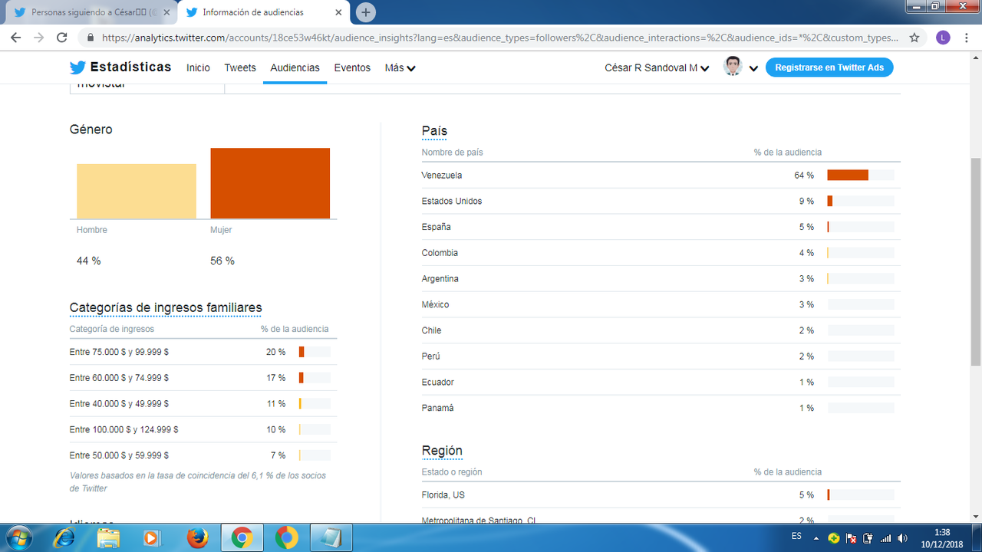Click the 56 % Mujer value
982x552 pixels.
tap(222, 261)
